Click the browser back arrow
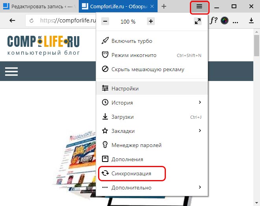260x206 pixels. [12, 20]
